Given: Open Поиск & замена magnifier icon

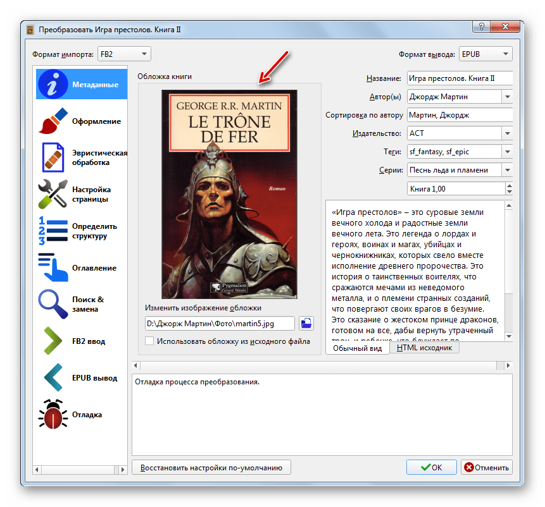Looking at the screenshot, I should 53,304.
